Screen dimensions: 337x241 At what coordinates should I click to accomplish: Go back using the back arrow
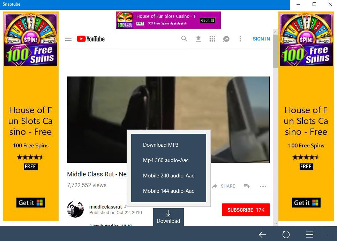click(262, 235)
